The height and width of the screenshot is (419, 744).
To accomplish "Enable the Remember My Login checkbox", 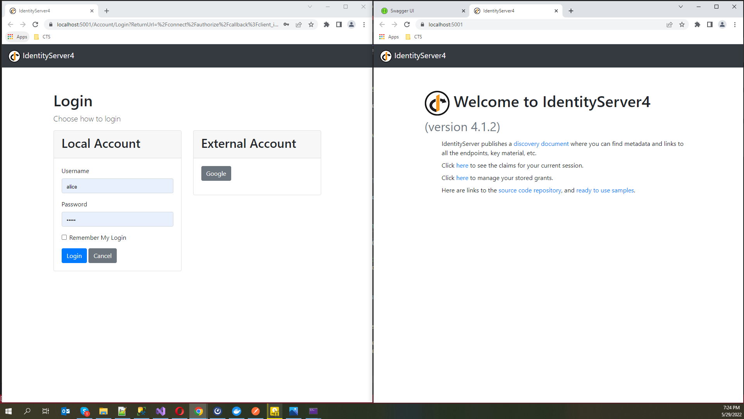I will 64,237.
